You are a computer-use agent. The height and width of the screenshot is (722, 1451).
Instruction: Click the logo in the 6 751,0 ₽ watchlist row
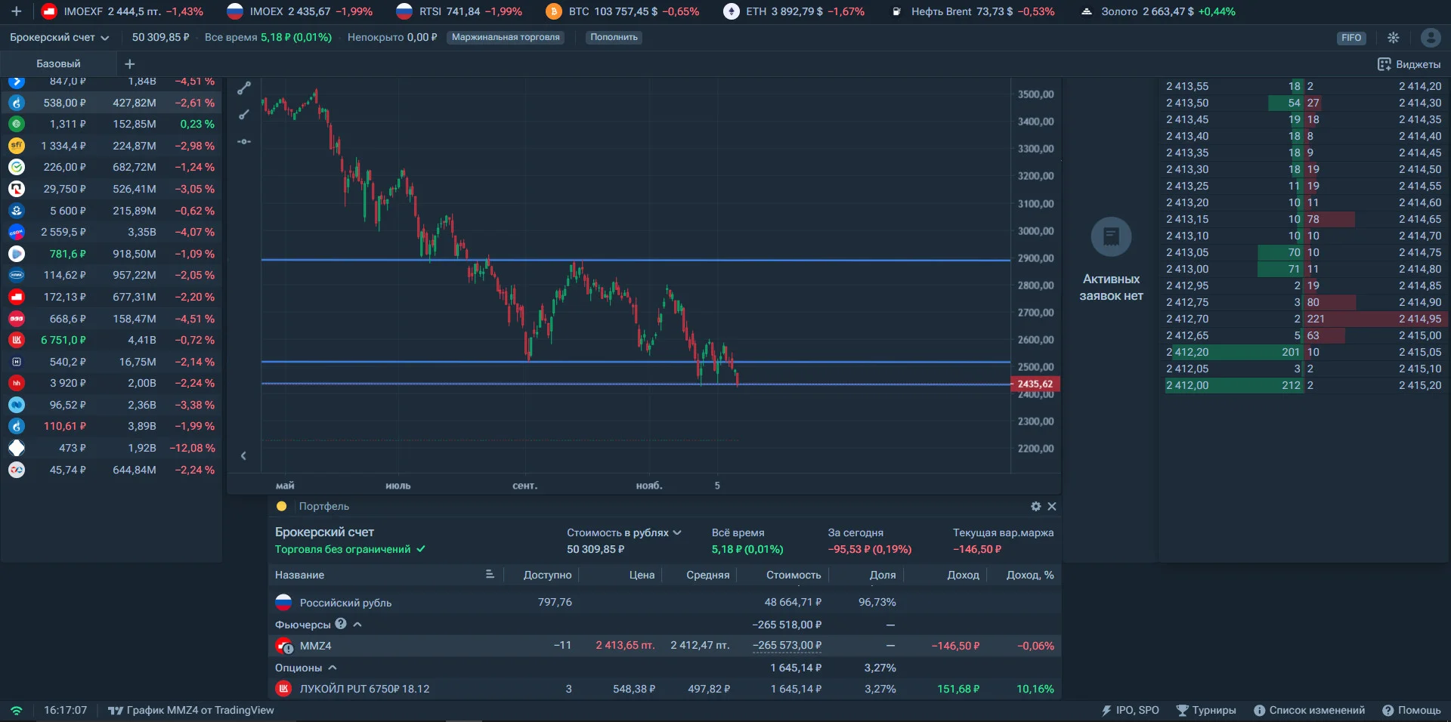tap(17, 340)
